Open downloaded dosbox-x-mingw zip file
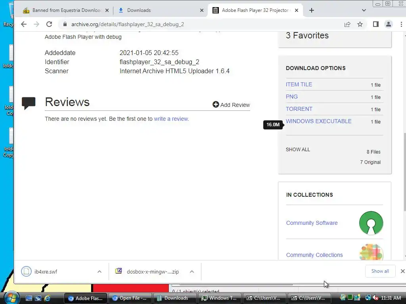406x304 pixels. (x=153, y=272)
